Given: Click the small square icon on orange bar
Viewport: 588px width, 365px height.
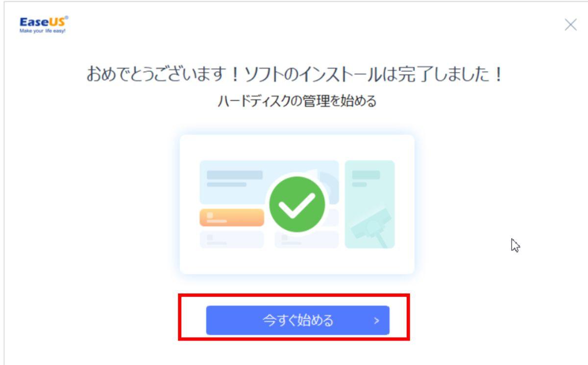Looking at the screenshot, I should [210, 215].
